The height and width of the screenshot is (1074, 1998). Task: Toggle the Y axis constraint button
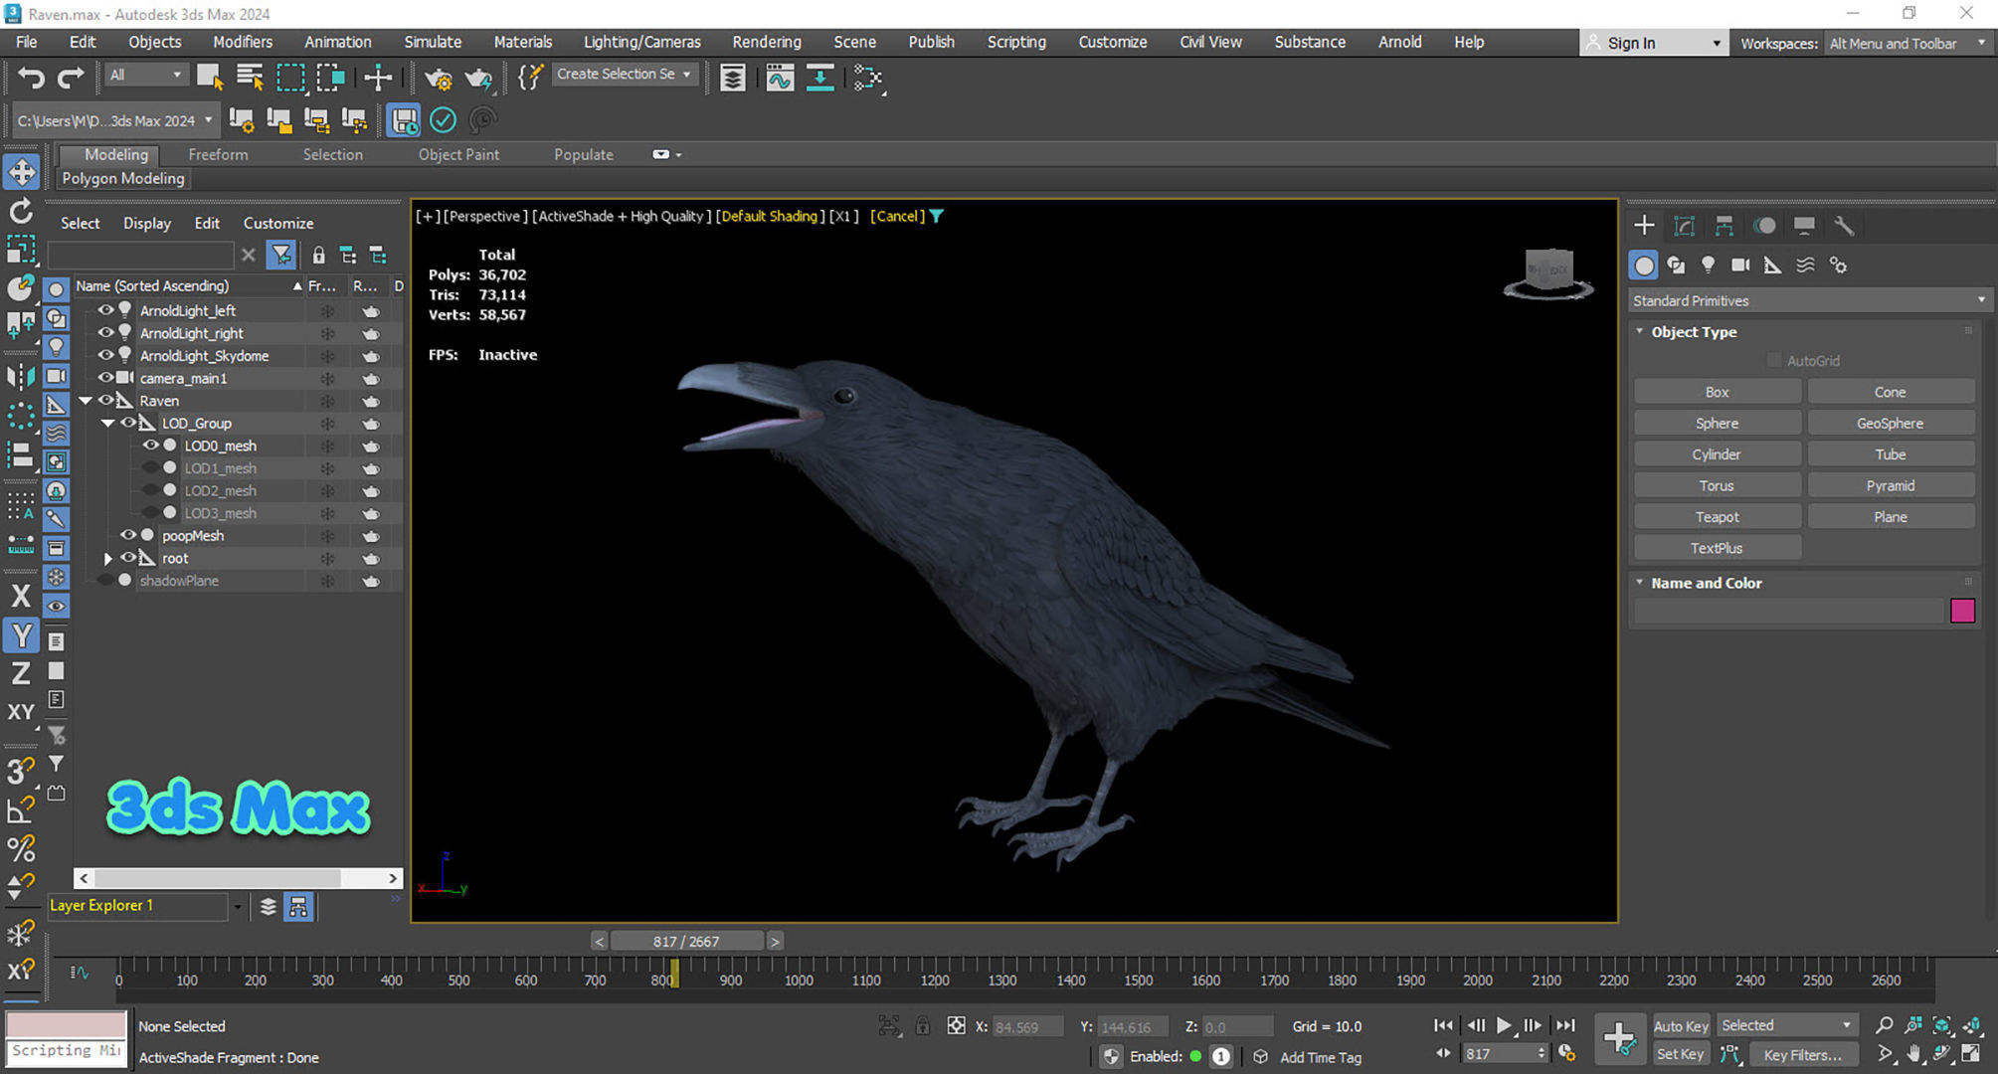pyautogui.click(x=21, y=634)
